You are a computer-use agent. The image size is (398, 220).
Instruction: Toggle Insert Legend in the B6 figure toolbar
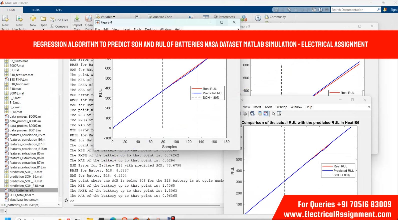(266, 113)
